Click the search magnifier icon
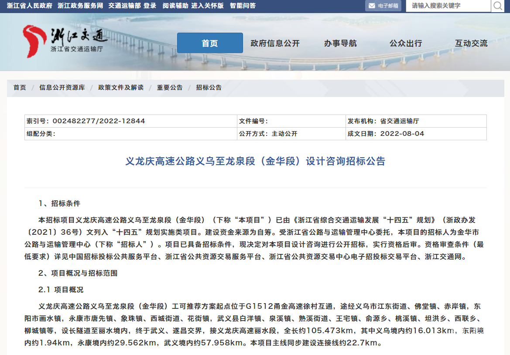Viewport: 510px width, 355px height. 497,6
